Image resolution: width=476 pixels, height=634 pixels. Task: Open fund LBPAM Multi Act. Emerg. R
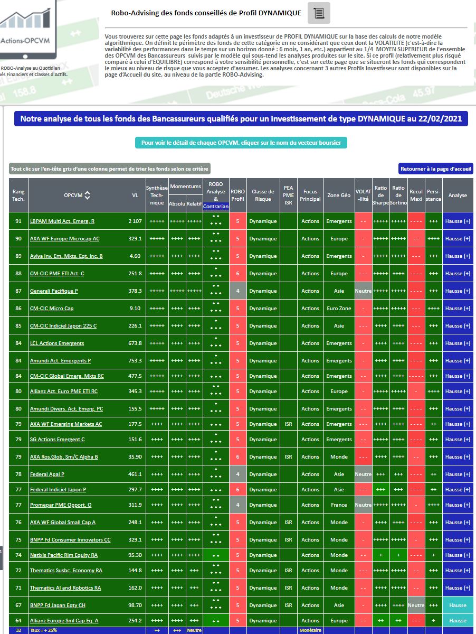62,221
